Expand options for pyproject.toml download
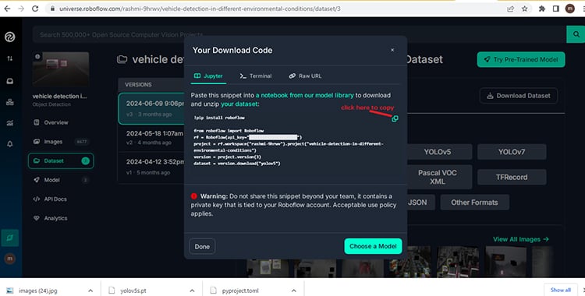 point(293,291)
